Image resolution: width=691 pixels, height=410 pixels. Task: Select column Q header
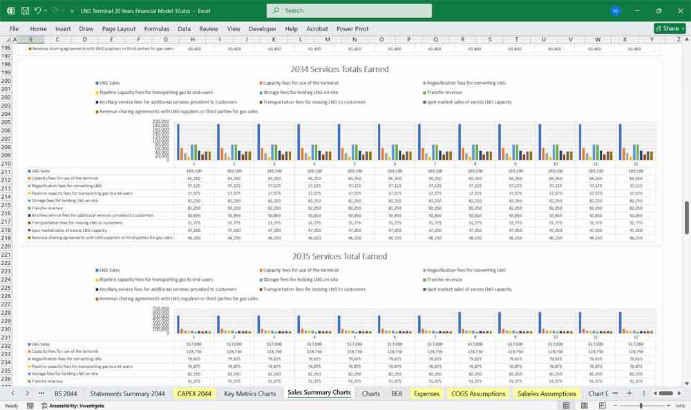pyautogui.click(x=435, y=39)
